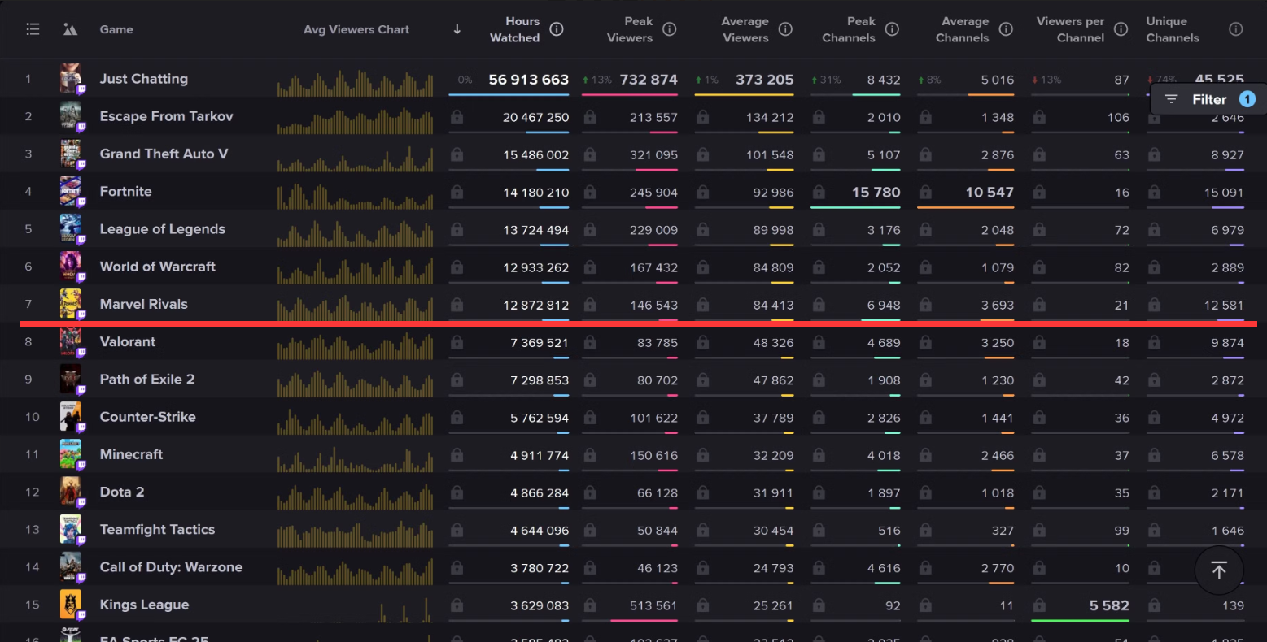Click the scroll-to-top arrow button
This screenshot has height=642, width=1267.
click(x=1218, y=570)
